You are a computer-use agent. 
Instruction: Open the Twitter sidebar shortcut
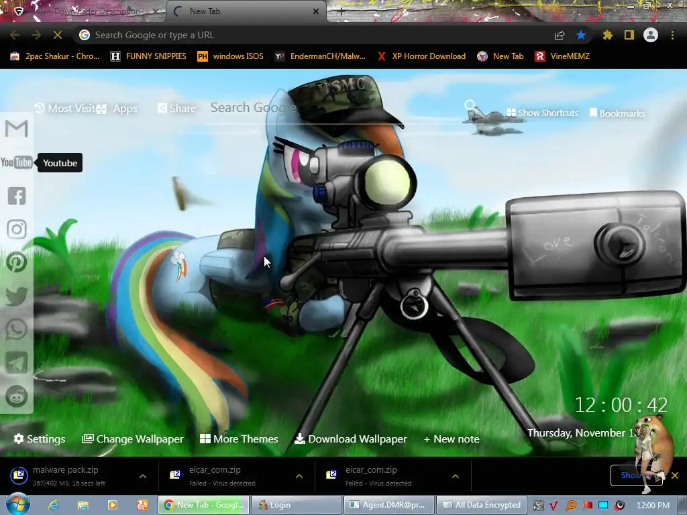click(17, 296)
